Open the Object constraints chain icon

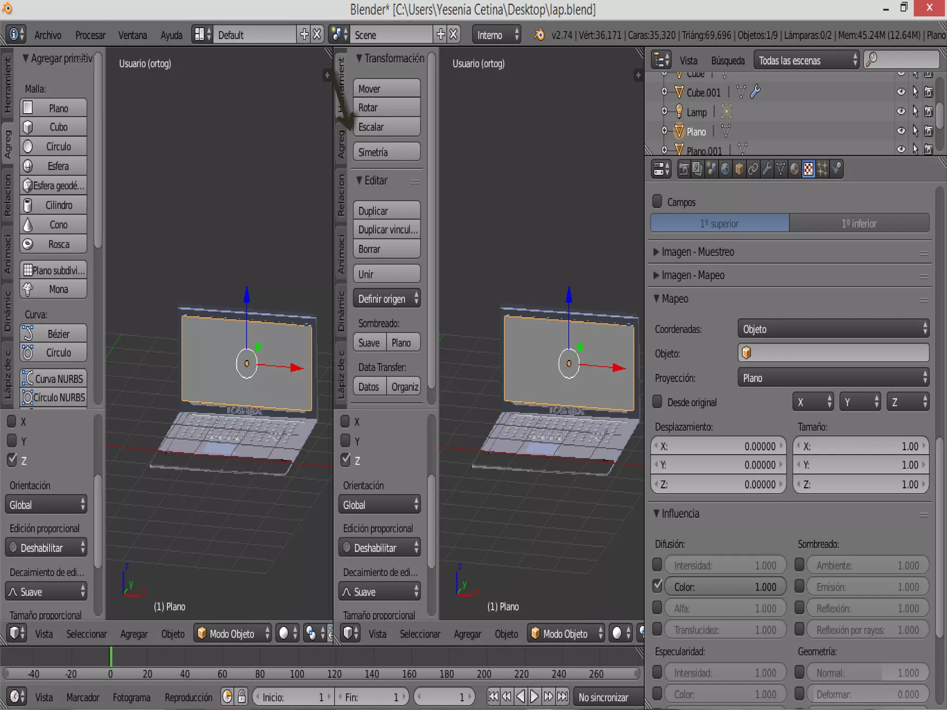753,169
